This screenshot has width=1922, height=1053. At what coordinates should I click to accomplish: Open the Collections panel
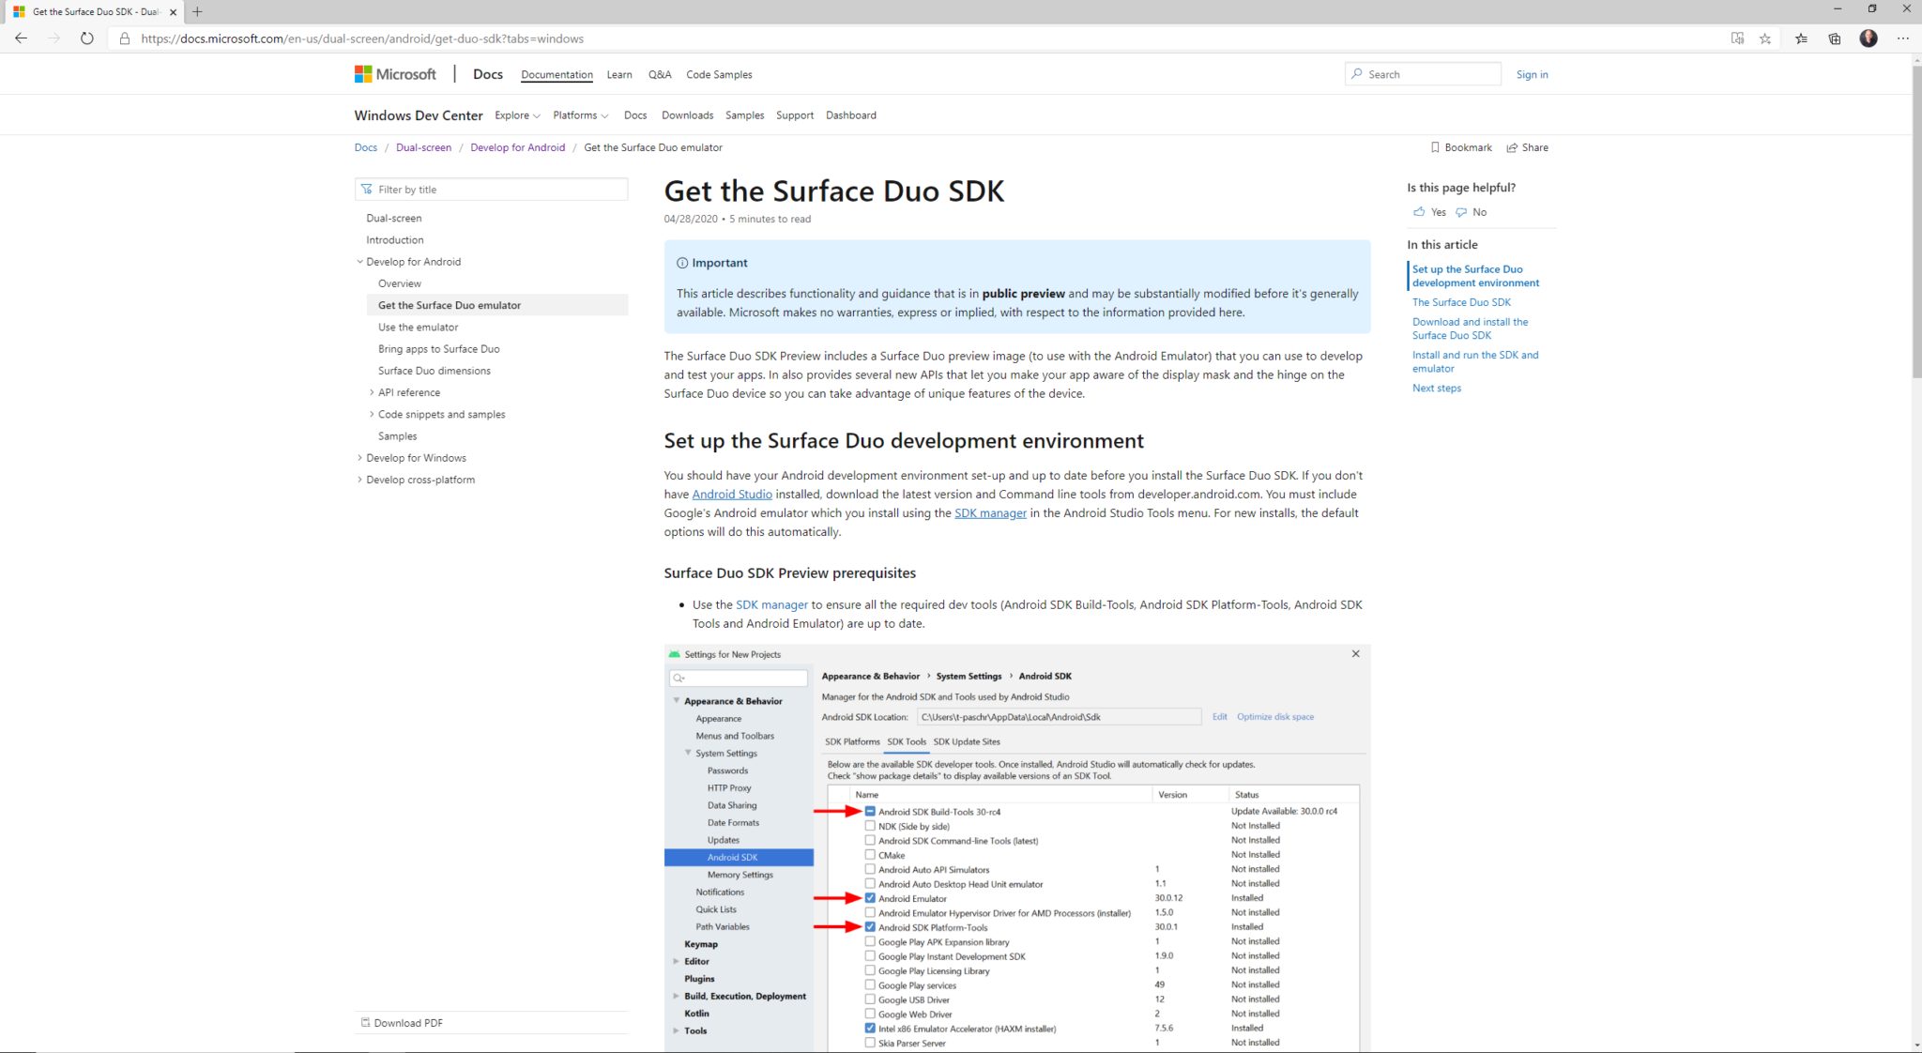(1834, 38)
